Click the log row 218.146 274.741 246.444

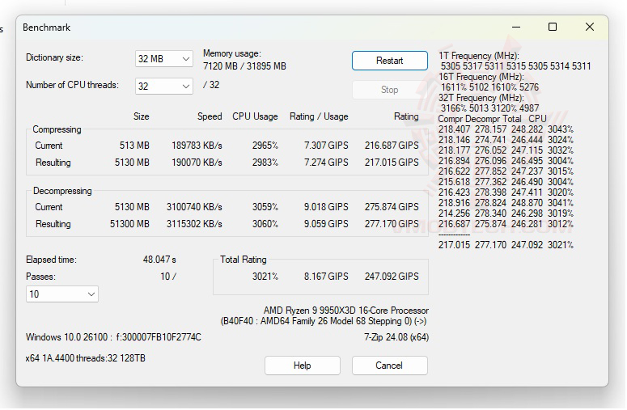[506, 140]
